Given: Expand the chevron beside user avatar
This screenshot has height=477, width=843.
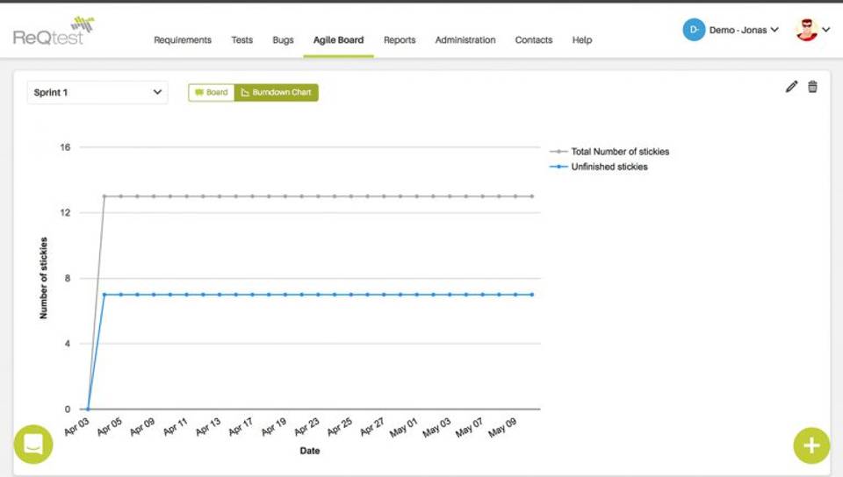Looking at the screenshot, I should [x=826, y=30].
